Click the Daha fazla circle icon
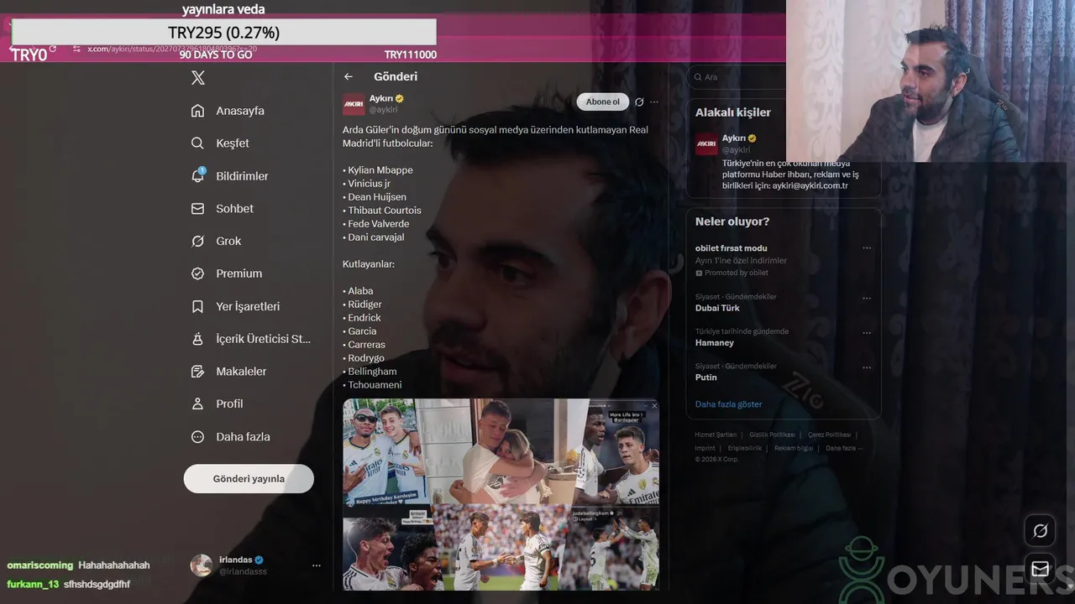Image resolution: width=1075 pixels, height=604 pixels. pos(197,436)
